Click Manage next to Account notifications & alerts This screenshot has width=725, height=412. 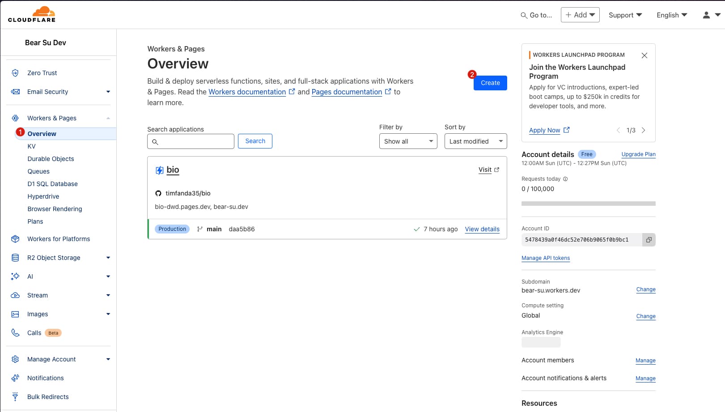coord(645,378)
